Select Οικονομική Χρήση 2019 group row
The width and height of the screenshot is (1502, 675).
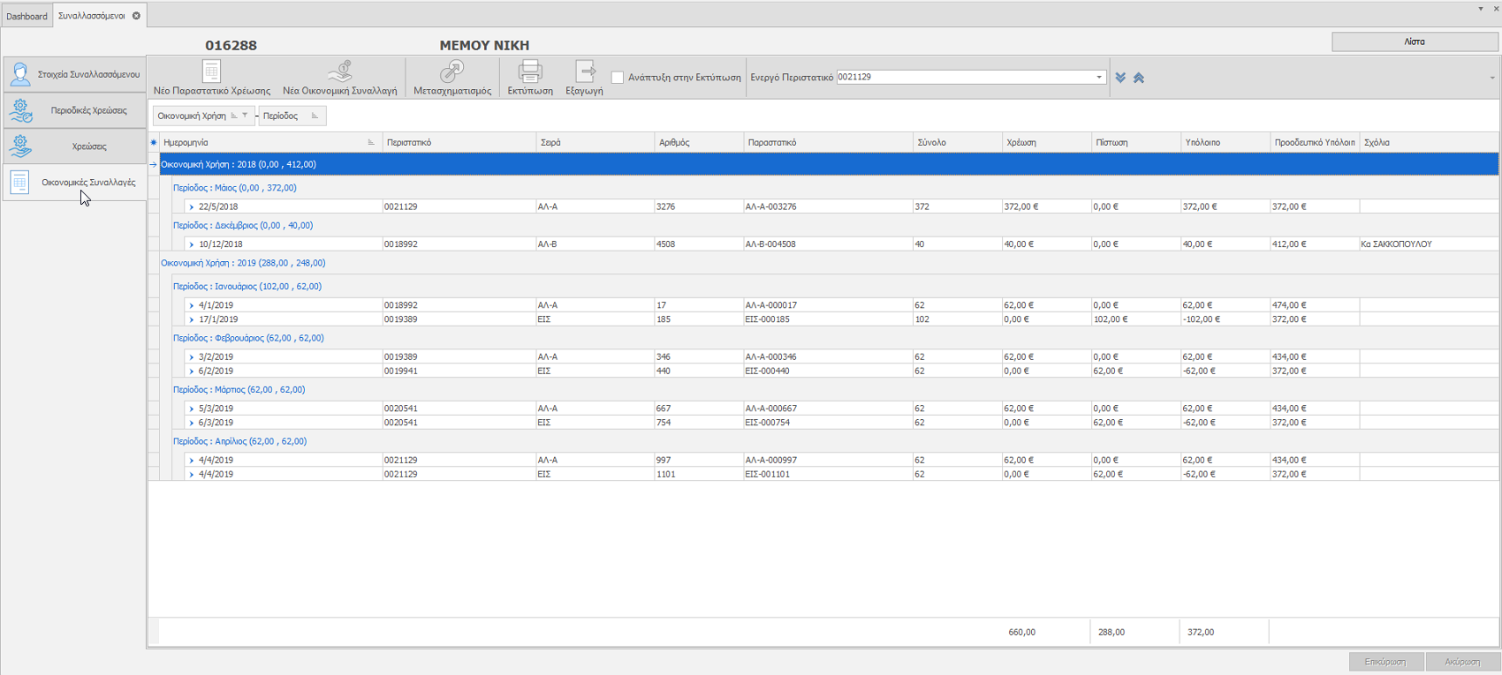(243, 263)
